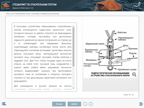
Task: Go to previous slide with Назад button
Action: (59, 104)
